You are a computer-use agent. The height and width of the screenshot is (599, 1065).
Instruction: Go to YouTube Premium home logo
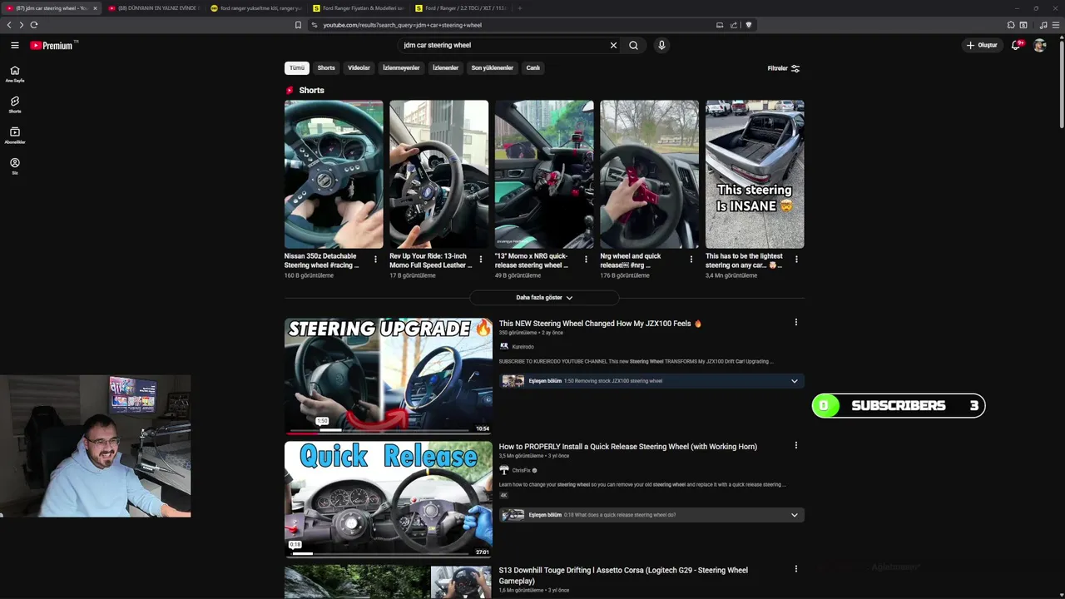[52, 46]
